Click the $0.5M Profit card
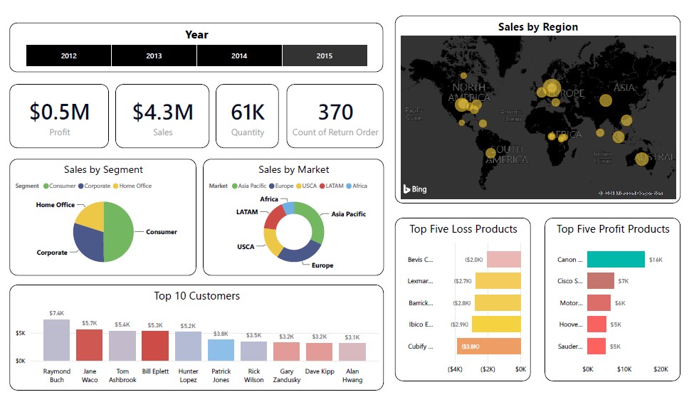 tap(59, 116)
